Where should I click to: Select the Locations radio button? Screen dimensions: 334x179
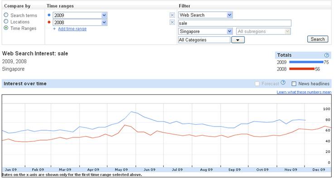click(6, 21)
